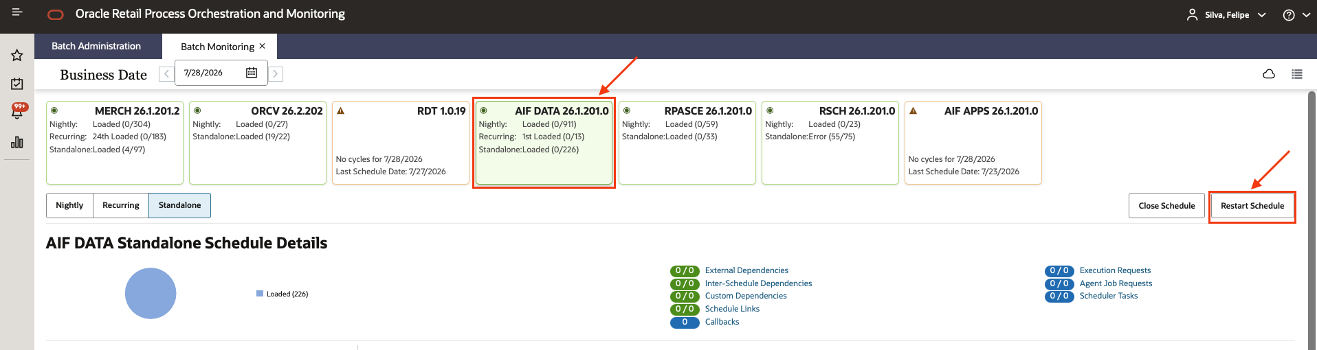Click 'Standalone:Error (55/75)' text on RSCH tile

pos(810,137)
